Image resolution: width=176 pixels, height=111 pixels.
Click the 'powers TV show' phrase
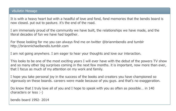[154, 61]
